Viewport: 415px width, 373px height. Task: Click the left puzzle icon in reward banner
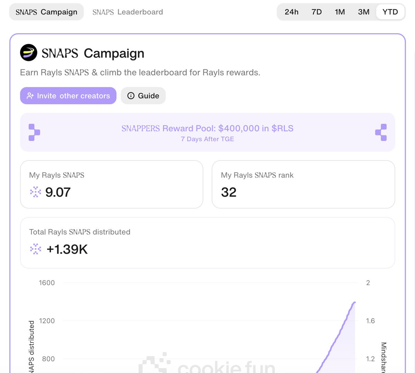(34, 132)
